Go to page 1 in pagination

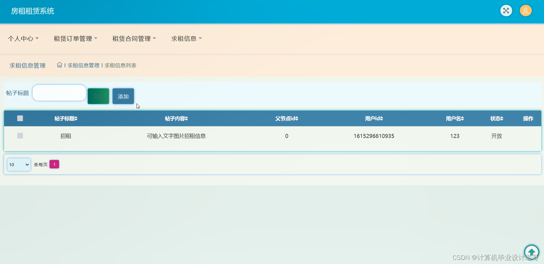[54, 164]
